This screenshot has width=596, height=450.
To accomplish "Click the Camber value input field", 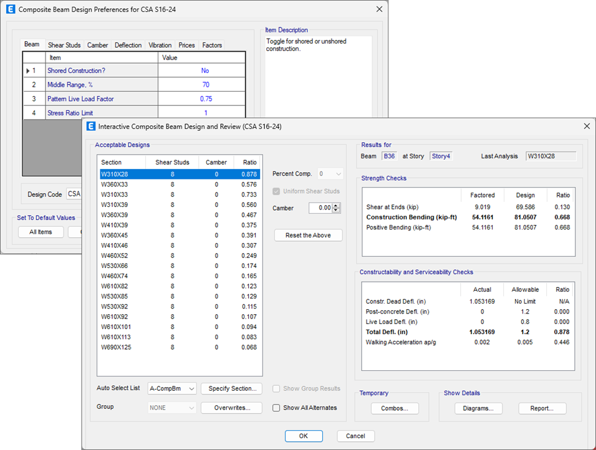I will coord(320,208).
